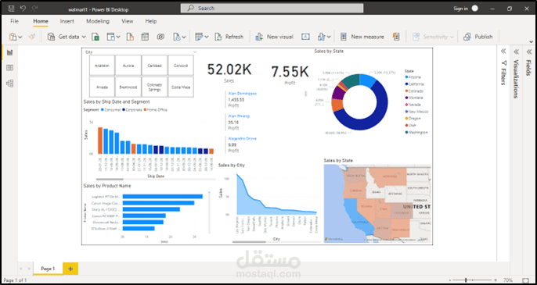
Task: Click California legend color swatch
Action: pyautogui.click(x=406, y=84)
